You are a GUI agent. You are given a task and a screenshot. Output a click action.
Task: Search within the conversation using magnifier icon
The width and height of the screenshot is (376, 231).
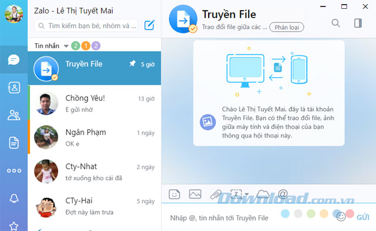335,23
